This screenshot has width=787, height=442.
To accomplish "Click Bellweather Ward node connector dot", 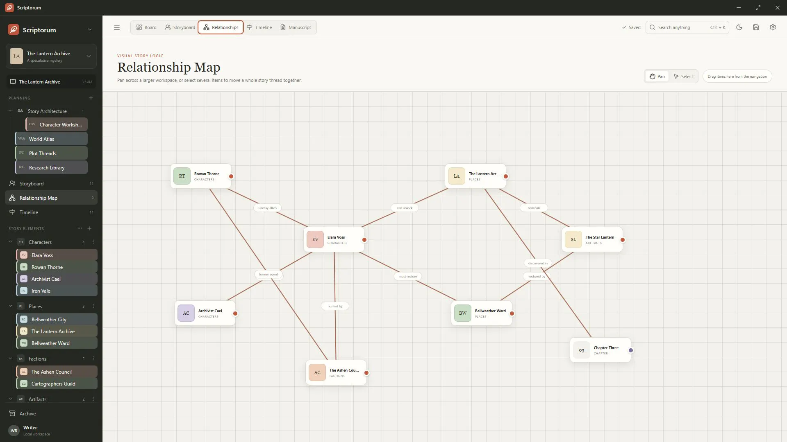I will [512, 313].
